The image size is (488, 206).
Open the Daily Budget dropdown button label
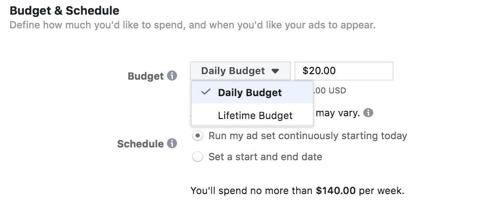233,71
